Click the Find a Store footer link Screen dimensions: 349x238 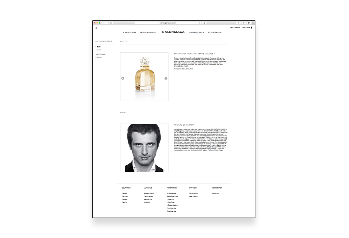tap(194, 196)
